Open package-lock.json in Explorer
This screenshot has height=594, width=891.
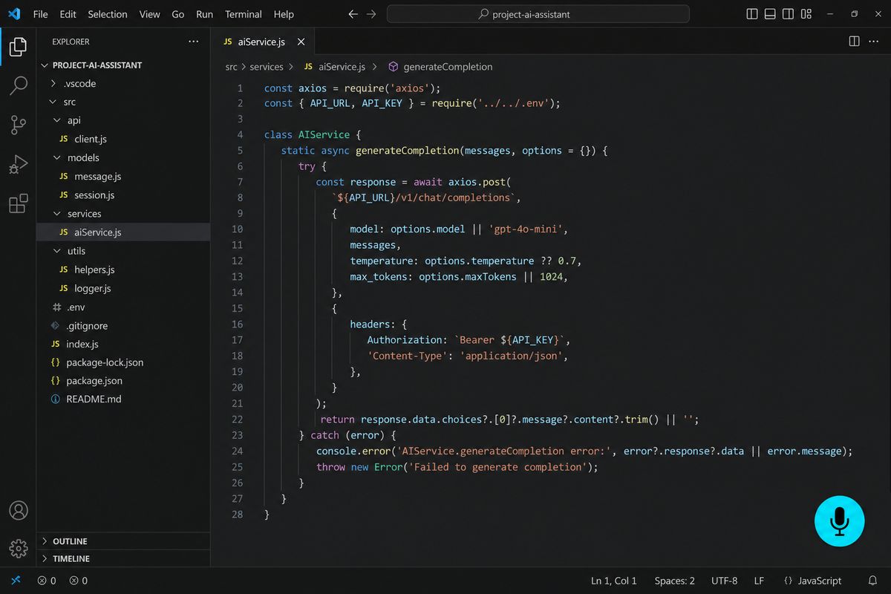coord(123,363)
